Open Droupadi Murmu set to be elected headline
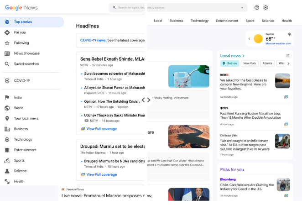The image size is (302, 205). [x=112, y=147]
